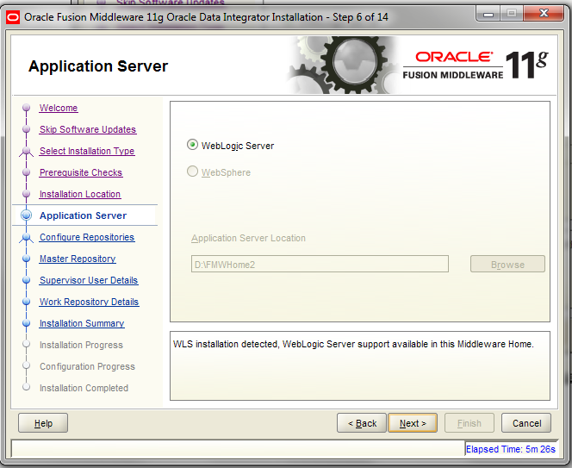Click the disabled Finish button
This screenshot has height=468, width=572.
[469, 423]
